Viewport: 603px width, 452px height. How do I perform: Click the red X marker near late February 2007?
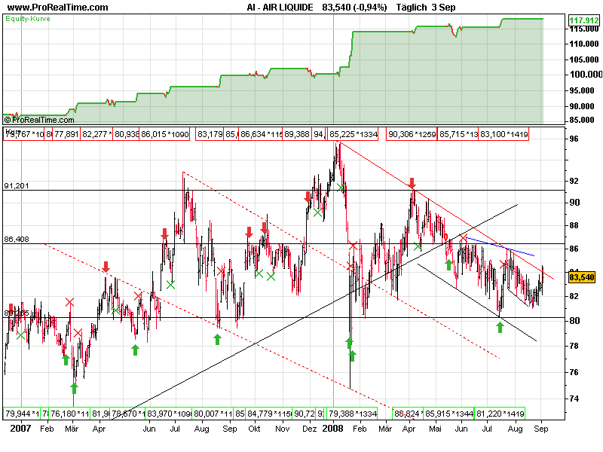click(x=70, y=302)
